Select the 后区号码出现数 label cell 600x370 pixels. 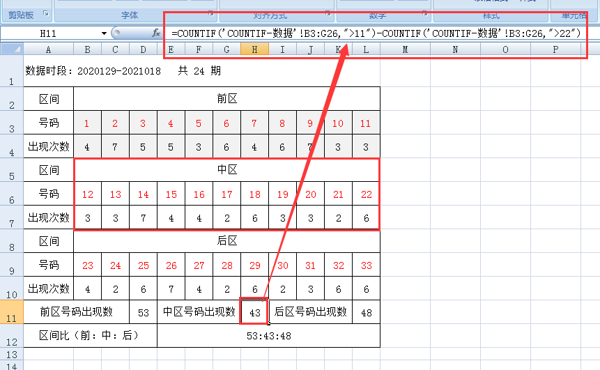click(x=310, y=312)
